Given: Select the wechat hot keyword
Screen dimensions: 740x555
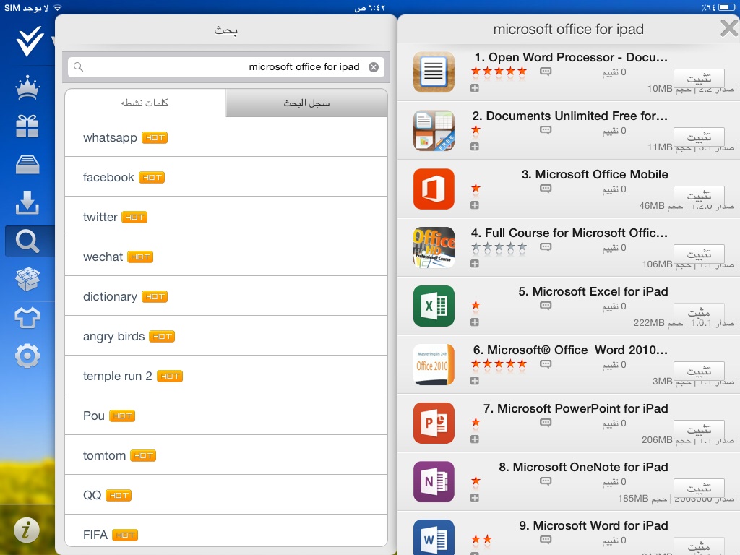Looking at the screenshot, I should [226, 257].
